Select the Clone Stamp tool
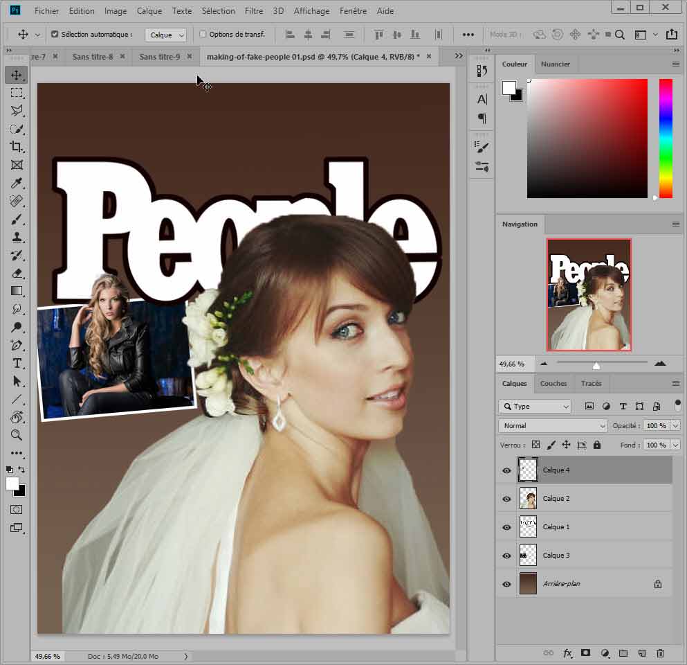The image size is (687, 665). 16,238
